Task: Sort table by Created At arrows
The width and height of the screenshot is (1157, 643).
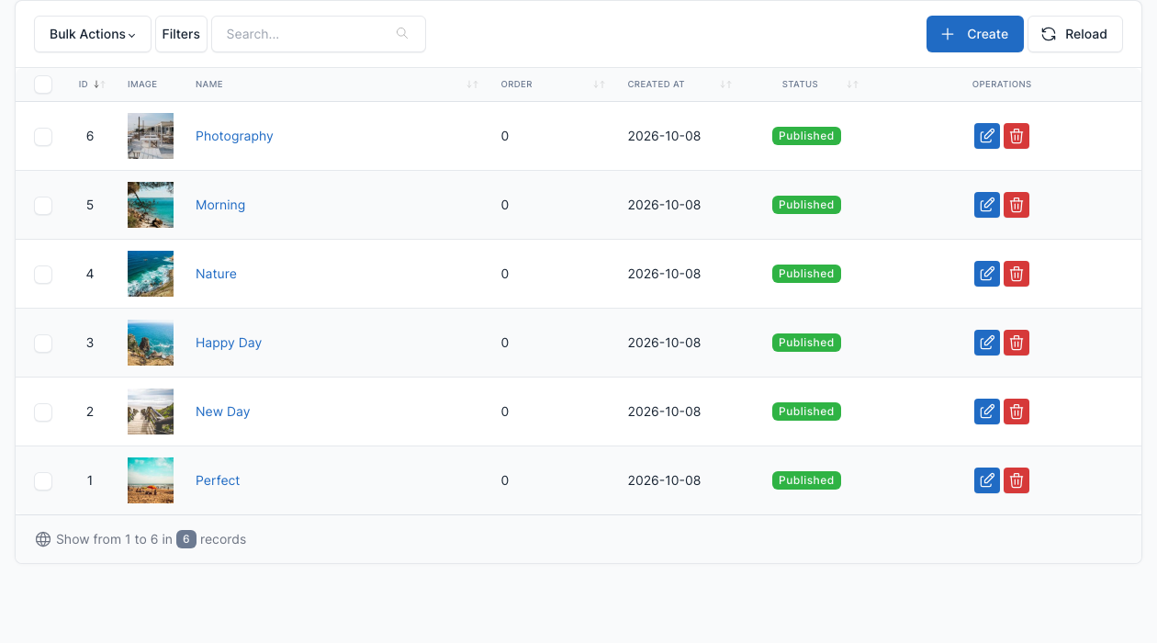Action: pyautogui.click(x=725, y=85)
